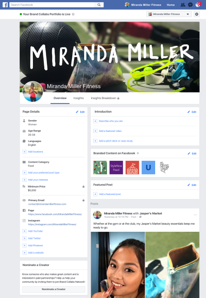This screenshot has width=206, height=298.
Task: Click the Nominate a Creator button
Action: [x=53, y=289]
